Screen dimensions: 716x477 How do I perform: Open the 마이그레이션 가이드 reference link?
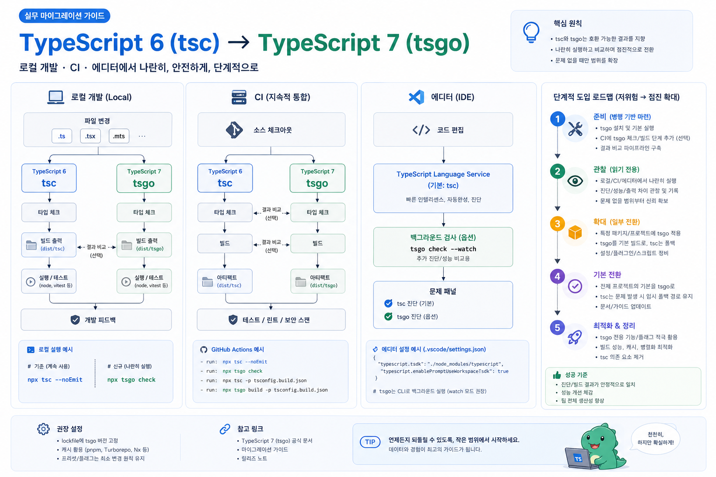(265, 450)
